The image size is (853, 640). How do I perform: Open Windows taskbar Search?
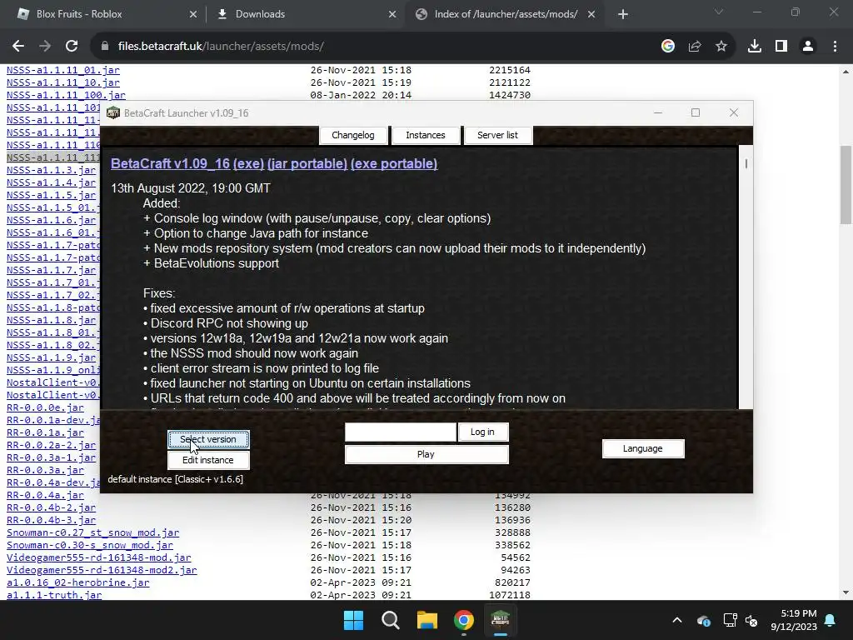click(390, 620)
